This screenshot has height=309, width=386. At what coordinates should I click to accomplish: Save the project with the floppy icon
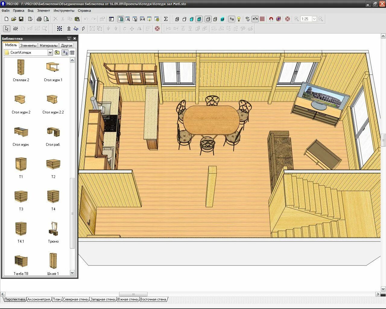tap(21, 19)
